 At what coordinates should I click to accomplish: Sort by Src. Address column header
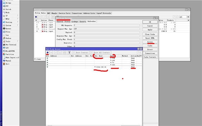[58, 56]
